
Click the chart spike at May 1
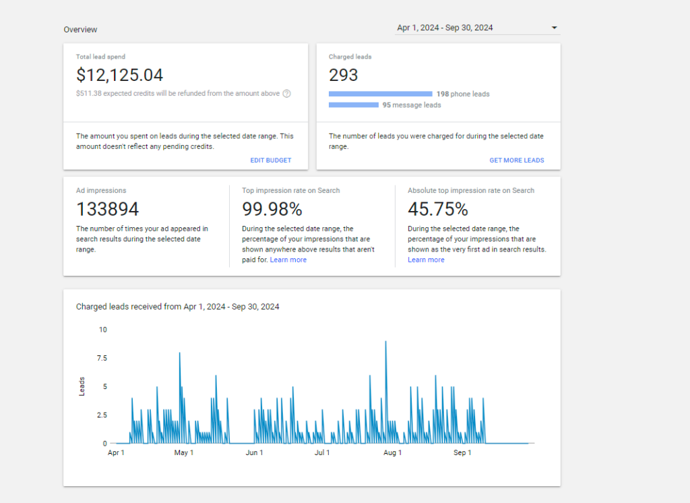(x=180, y=353)
